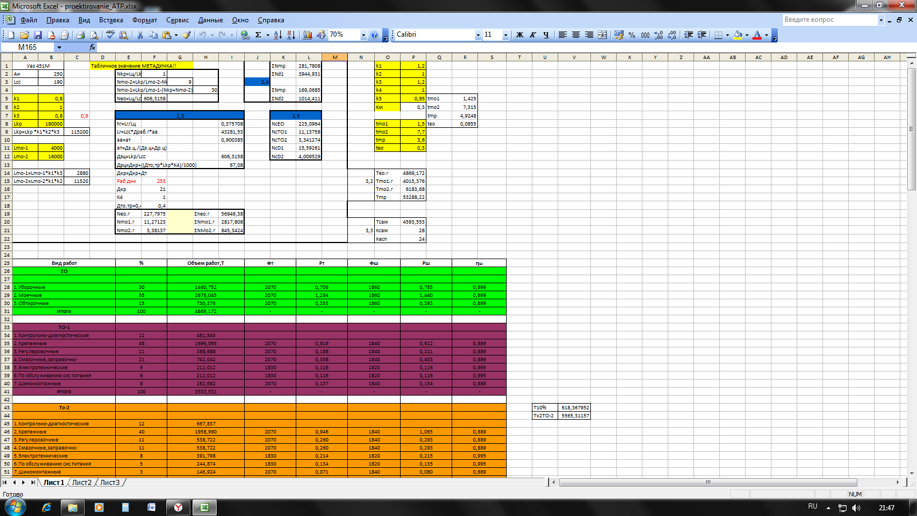Open the zoom 70% dropdown
917x516 pixels.
click(363, 35)
